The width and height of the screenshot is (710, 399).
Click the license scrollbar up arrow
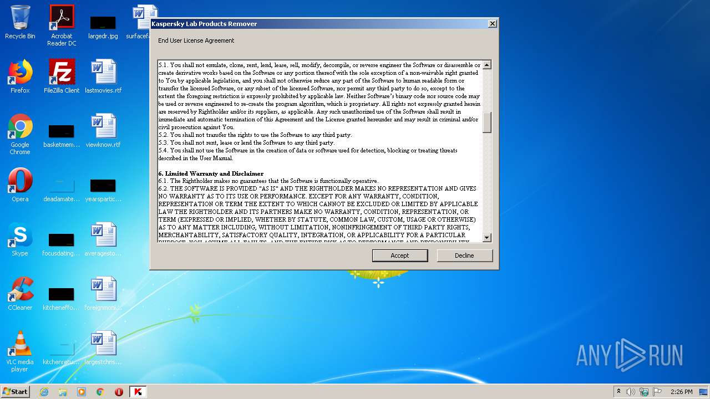[487, 65]
